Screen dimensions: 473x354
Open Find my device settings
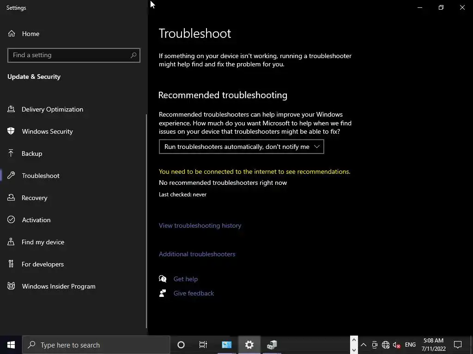tap(73, 242)
